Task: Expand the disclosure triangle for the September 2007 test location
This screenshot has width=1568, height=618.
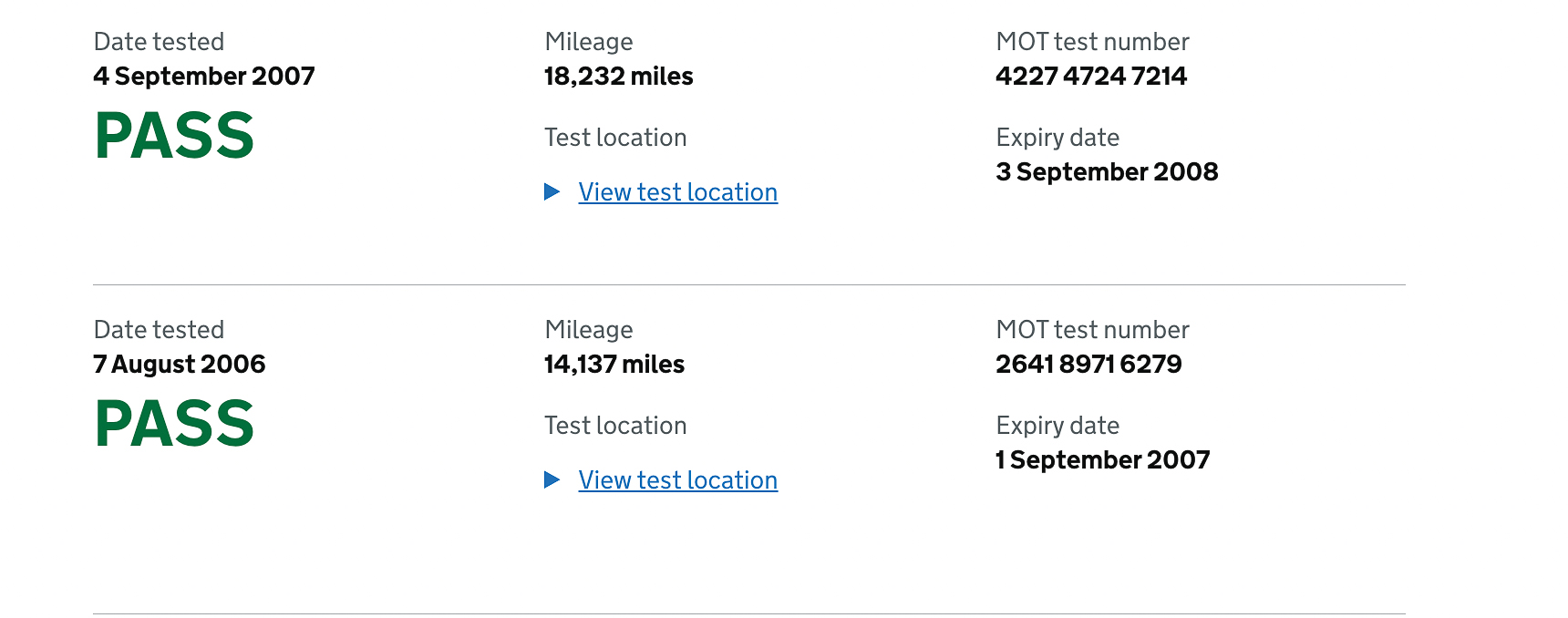Action: [x=552, y=191]
